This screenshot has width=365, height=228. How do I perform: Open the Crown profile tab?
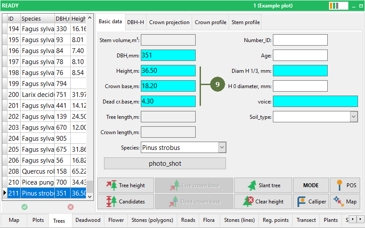pyautogui.click(x=211, y=22)
